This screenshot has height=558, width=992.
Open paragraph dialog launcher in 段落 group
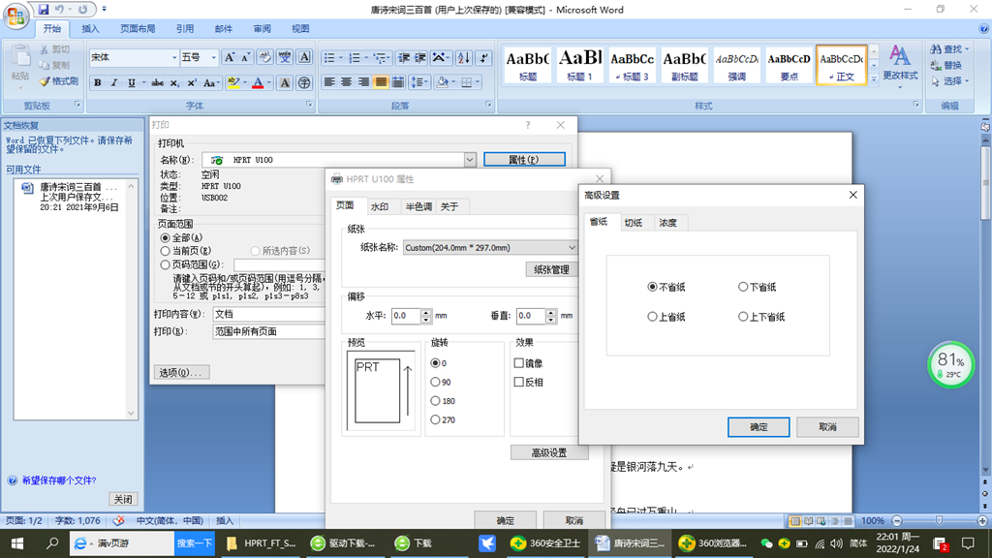(488, 105)
